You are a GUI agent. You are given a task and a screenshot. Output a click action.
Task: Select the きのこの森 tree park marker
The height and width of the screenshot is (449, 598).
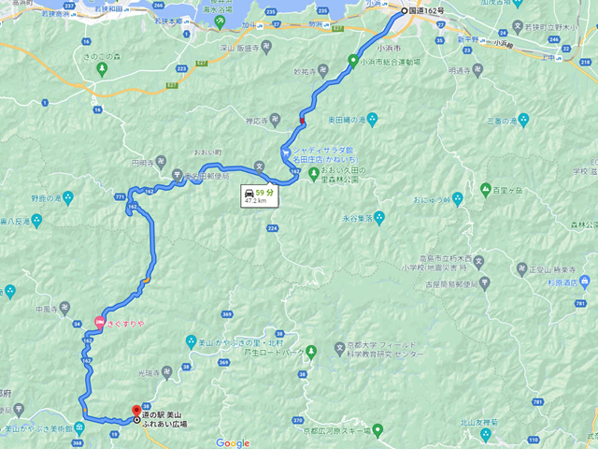point(102,69)
